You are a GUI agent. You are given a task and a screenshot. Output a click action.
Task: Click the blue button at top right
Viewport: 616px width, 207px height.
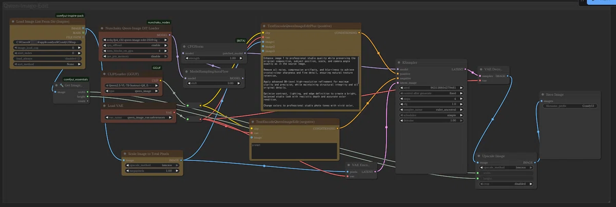[601, 2]
